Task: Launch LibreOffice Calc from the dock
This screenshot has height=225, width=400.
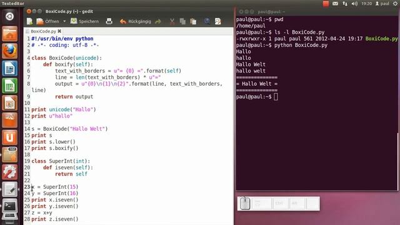Action: pos(10,86)
